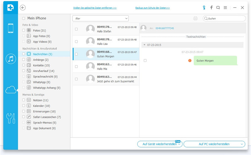Check the Anrufverlauf (14) checkbox
251x155 pixels.
coord(24,71)
